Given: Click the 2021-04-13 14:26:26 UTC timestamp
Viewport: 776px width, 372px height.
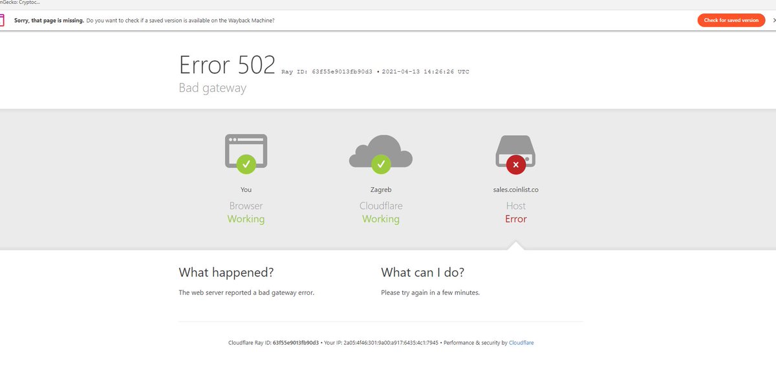Looking at the screenshot, I should 426,71.
